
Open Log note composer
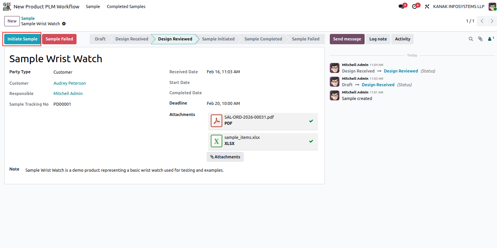click(x=378, y=39)
